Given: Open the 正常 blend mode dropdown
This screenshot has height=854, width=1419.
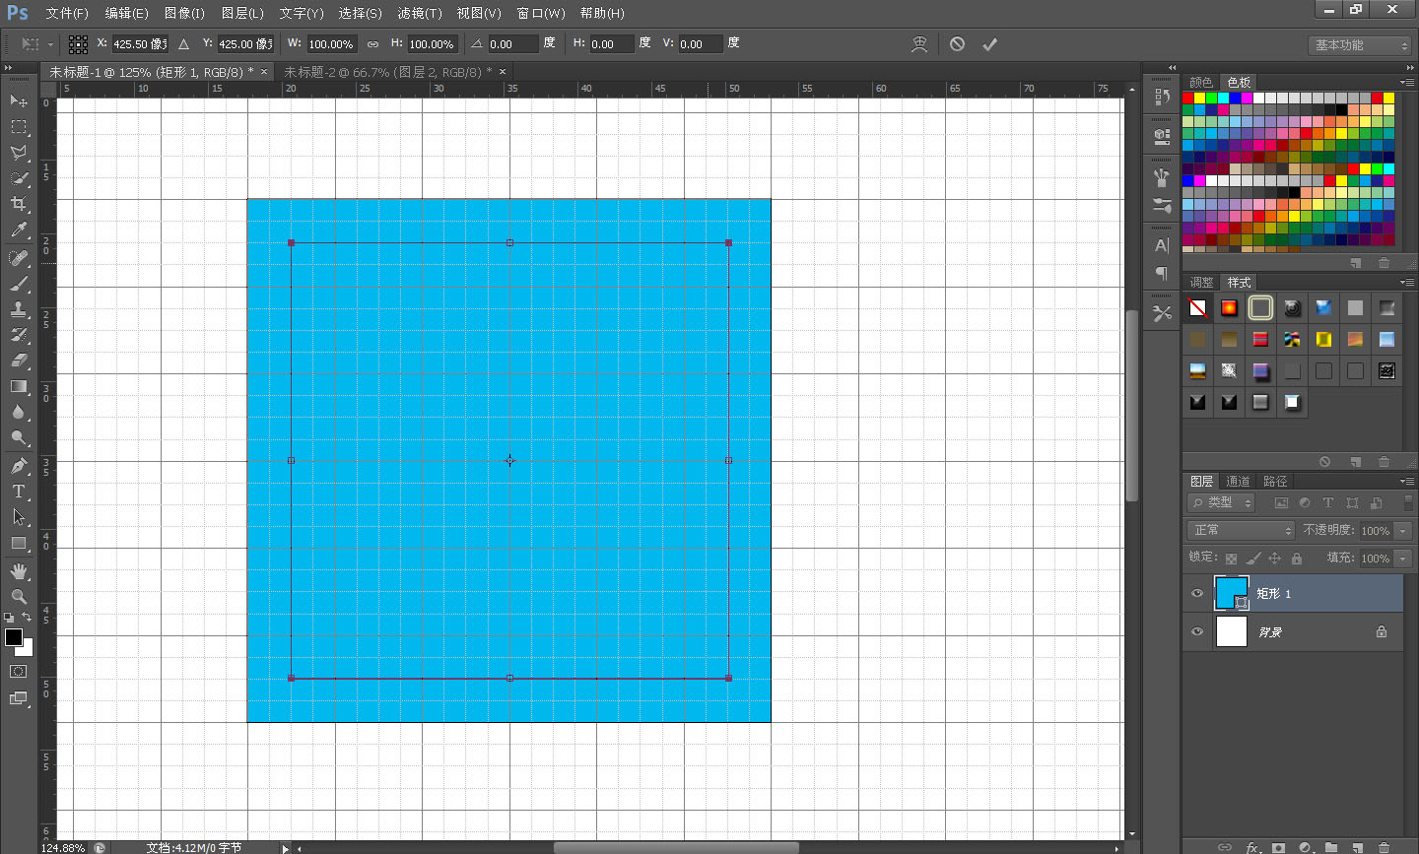Looking at the screenshot, I should click(x=1240, y=530).
